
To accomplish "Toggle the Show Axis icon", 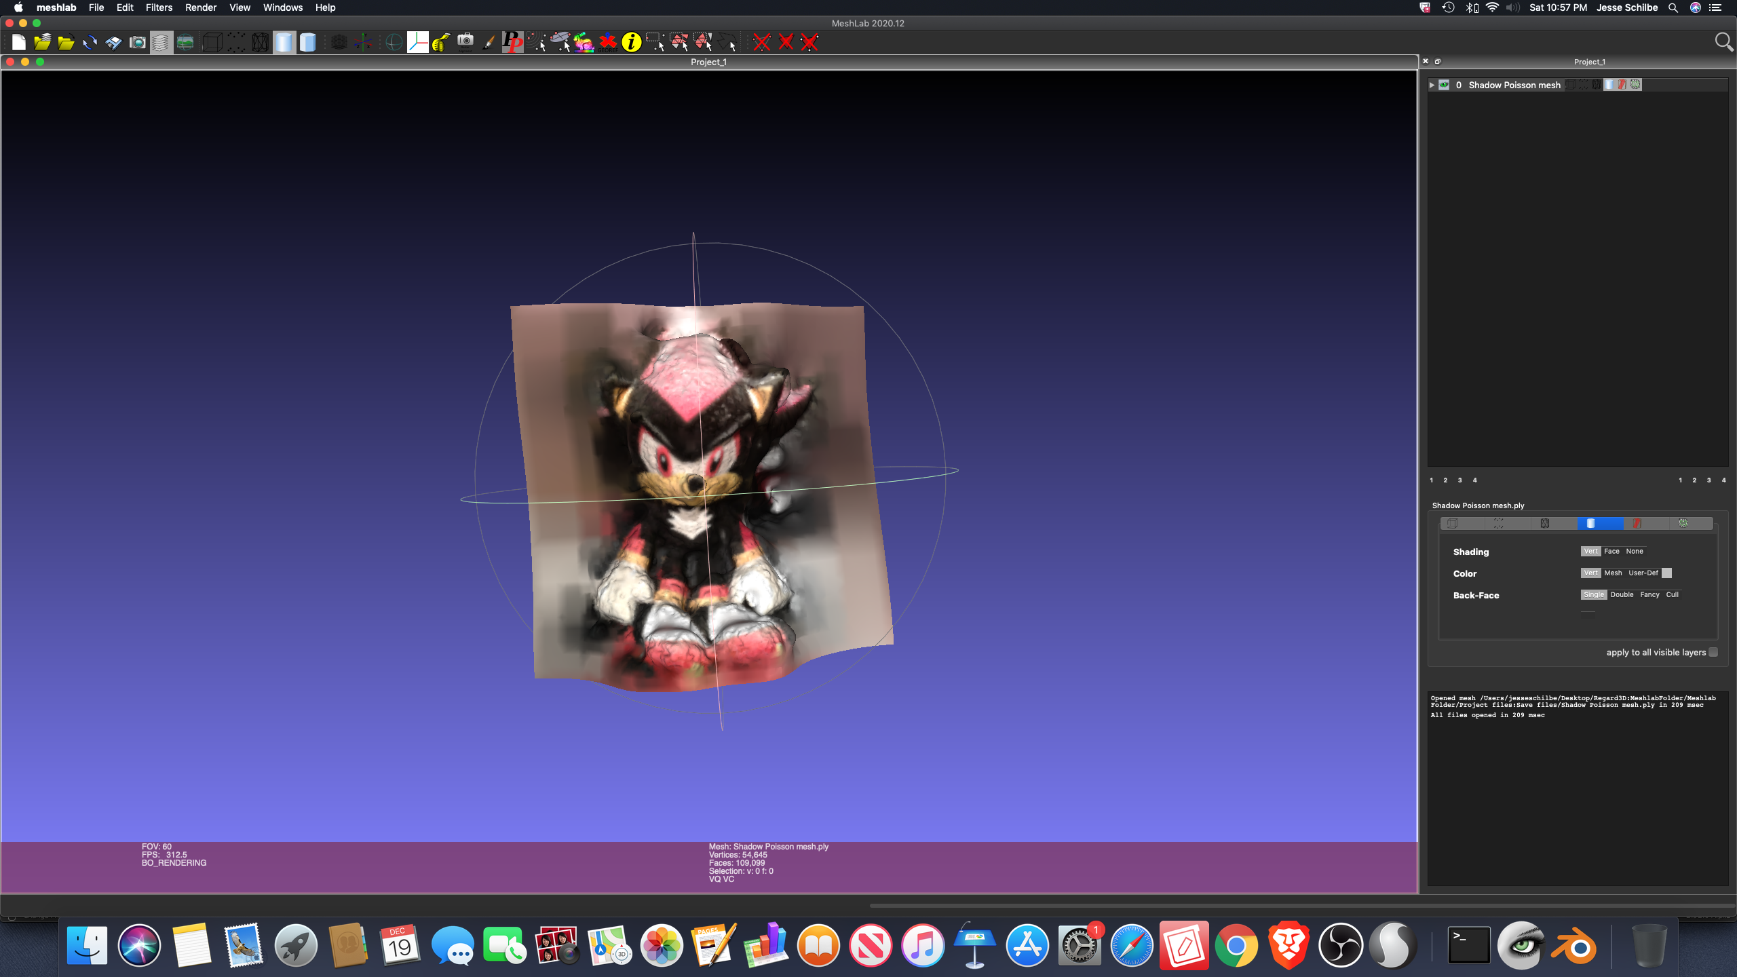I will pos(363,43).
